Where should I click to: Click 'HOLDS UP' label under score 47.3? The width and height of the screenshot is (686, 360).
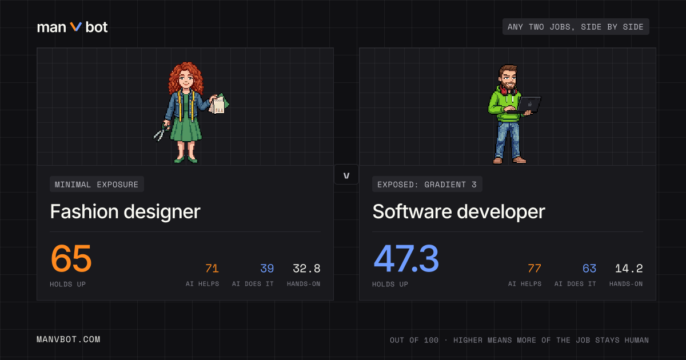390,284
